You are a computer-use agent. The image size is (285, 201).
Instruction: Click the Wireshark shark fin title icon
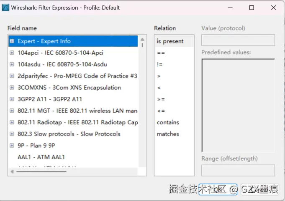point(5,8)
